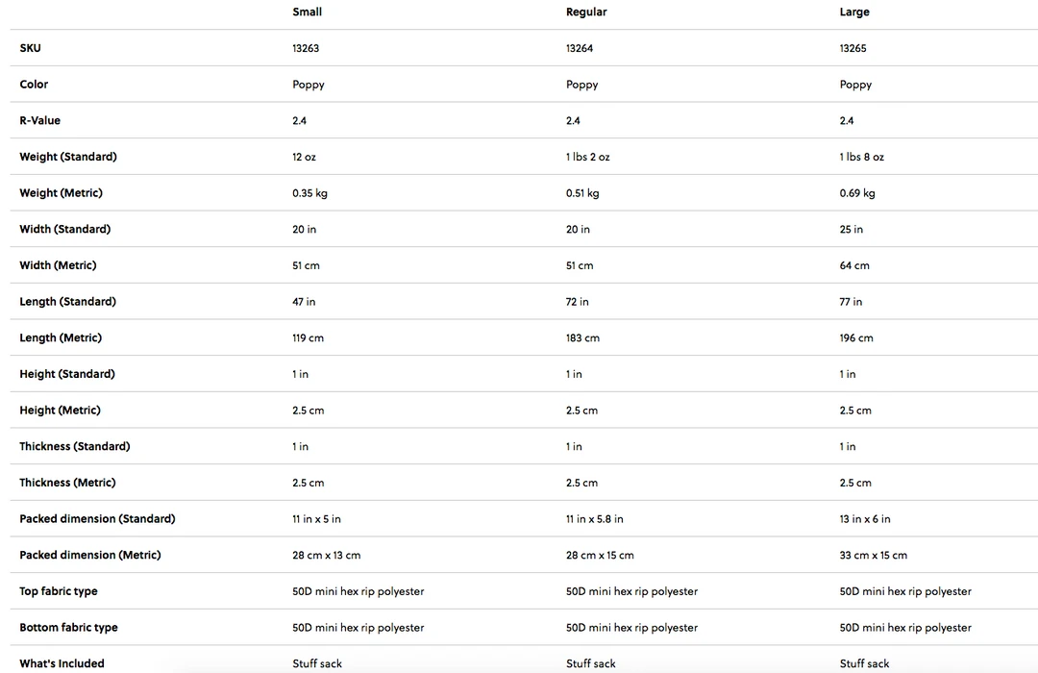
Task: Click the 196 cm length value
Action: coord(855,338)
